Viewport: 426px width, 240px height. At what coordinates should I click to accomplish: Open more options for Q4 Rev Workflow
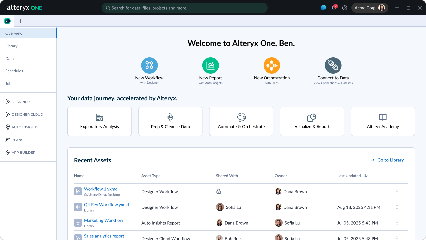(397, 207)
